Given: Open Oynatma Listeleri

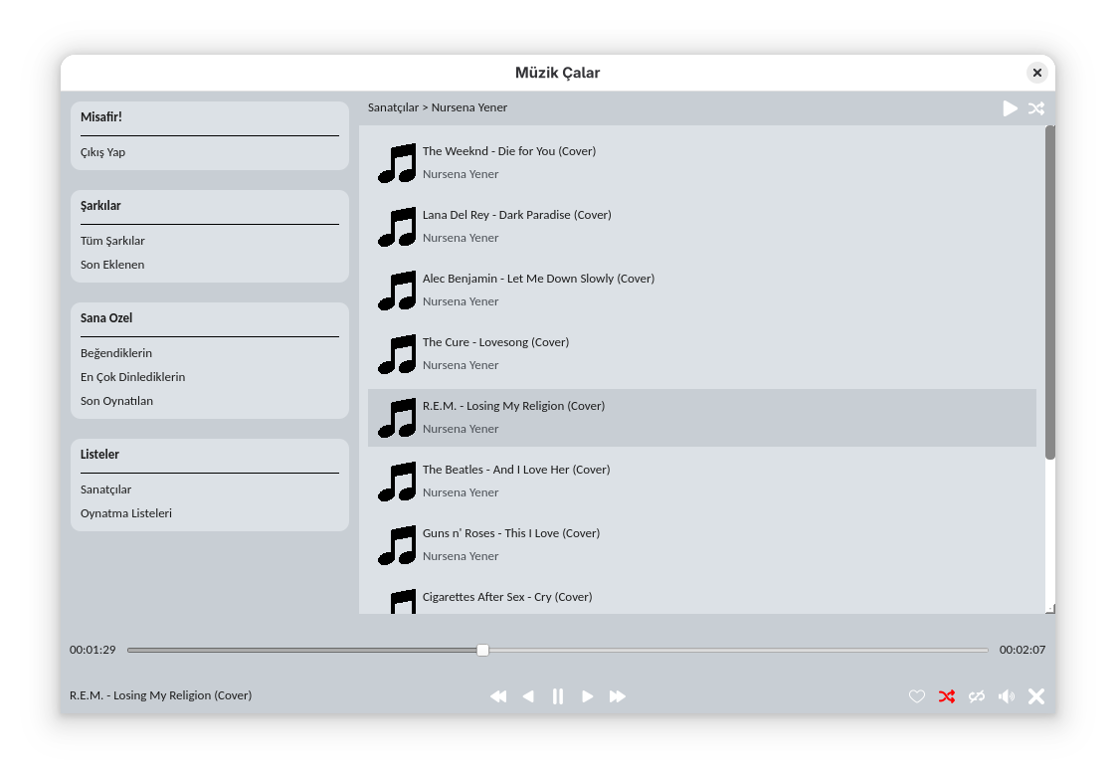Looking at the screenshot, I should [x=126, y=513].
